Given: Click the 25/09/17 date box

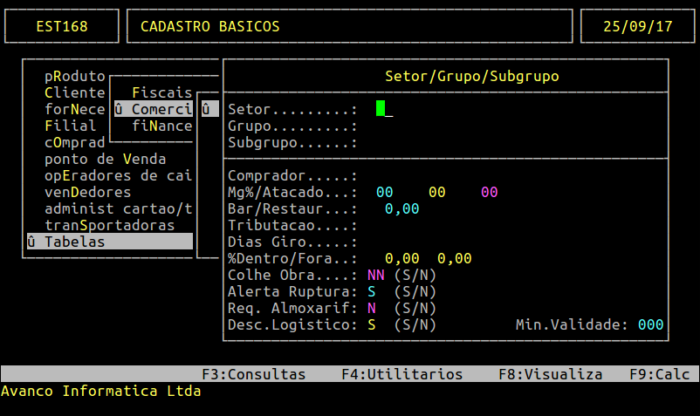Looking at the screenshot, I should (637, 26).
